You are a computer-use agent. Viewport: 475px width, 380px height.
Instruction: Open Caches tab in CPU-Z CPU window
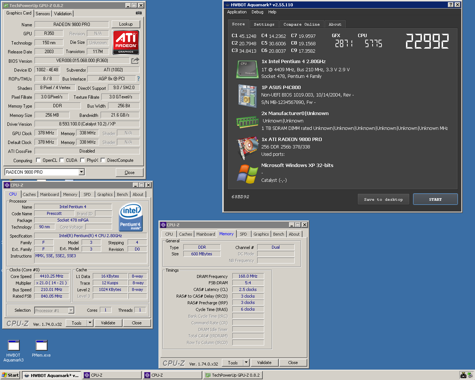[x=29, y=194]
